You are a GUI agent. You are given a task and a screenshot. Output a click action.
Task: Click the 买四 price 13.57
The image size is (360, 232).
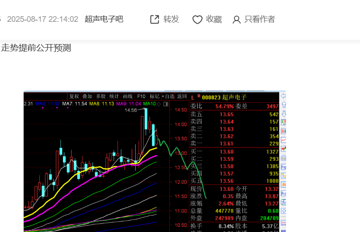click(227, 174)
